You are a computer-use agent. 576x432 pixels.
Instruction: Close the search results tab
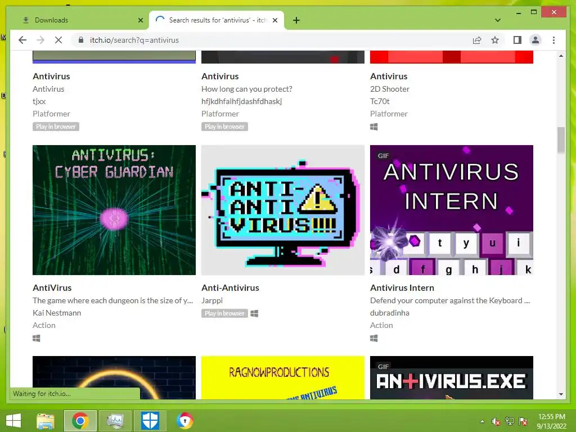274,20
